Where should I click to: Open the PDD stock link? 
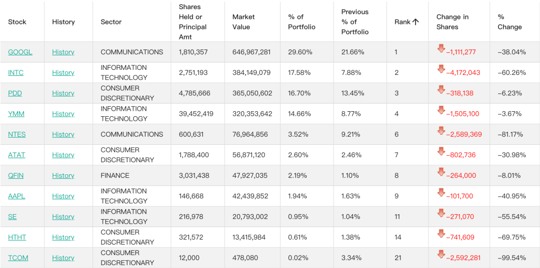click(x=15, y=93)
